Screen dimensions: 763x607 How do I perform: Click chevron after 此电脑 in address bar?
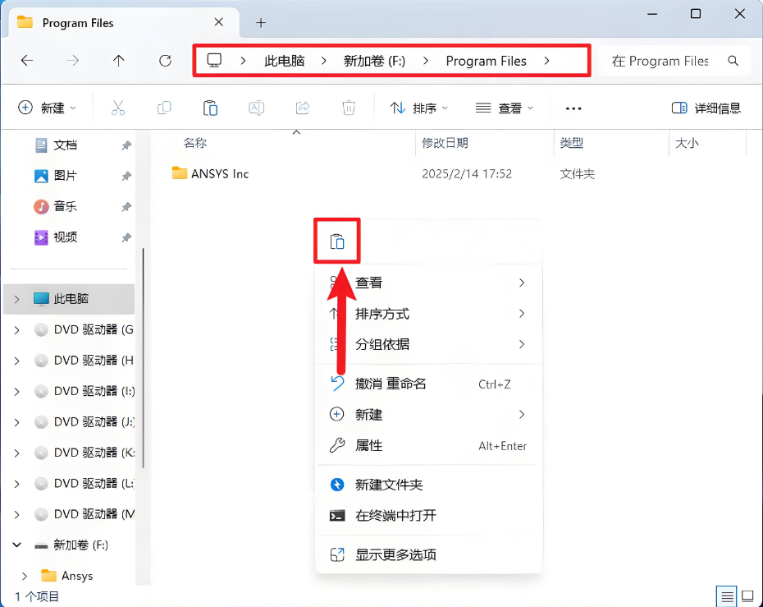pyautogui.click(x=324, y=61)
